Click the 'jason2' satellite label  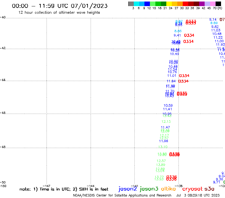tap(128, 189)
